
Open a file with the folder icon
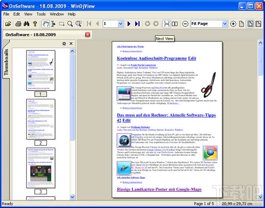point(8,23)
